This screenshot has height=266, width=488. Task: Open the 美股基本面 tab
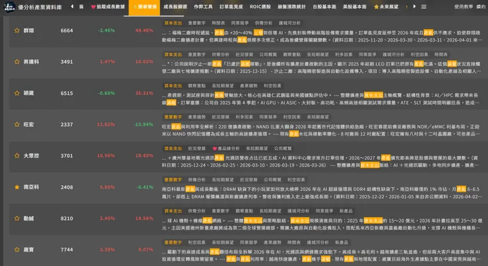(x=355, y=7)
